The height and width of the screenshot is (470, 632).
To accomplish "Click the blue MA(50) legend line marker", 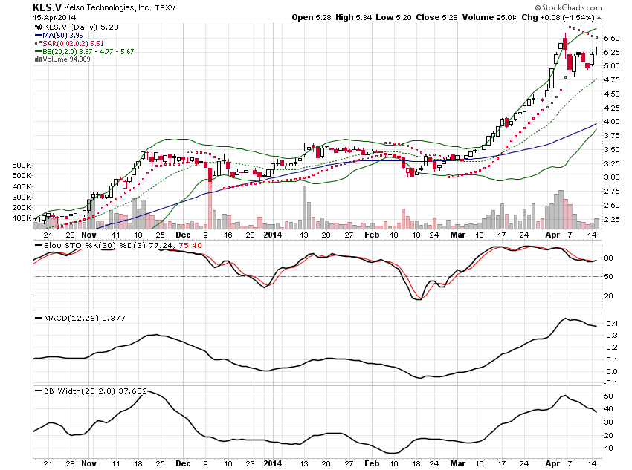I will point(38,36).
